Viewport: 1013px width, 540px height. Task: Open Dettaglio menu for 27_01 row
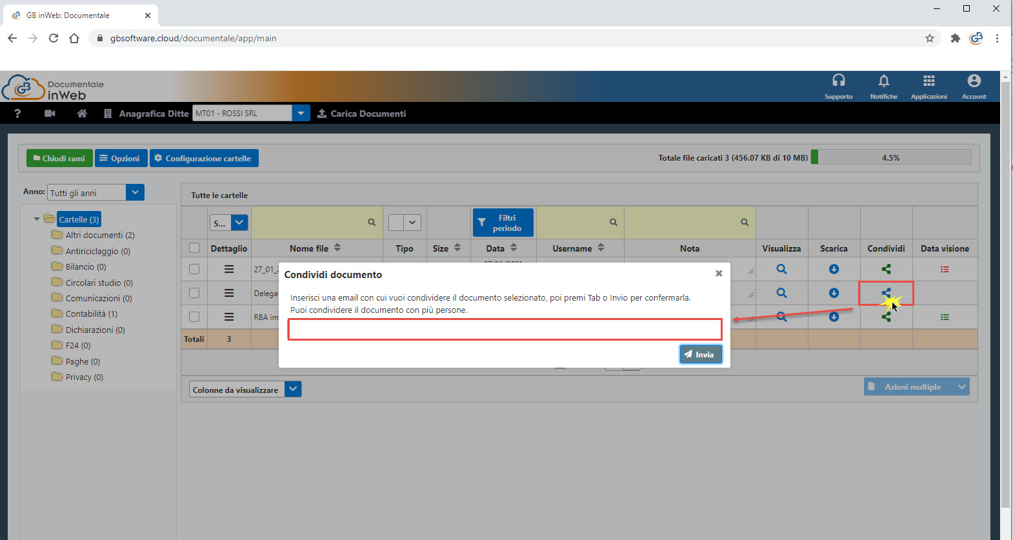point(229,269)
